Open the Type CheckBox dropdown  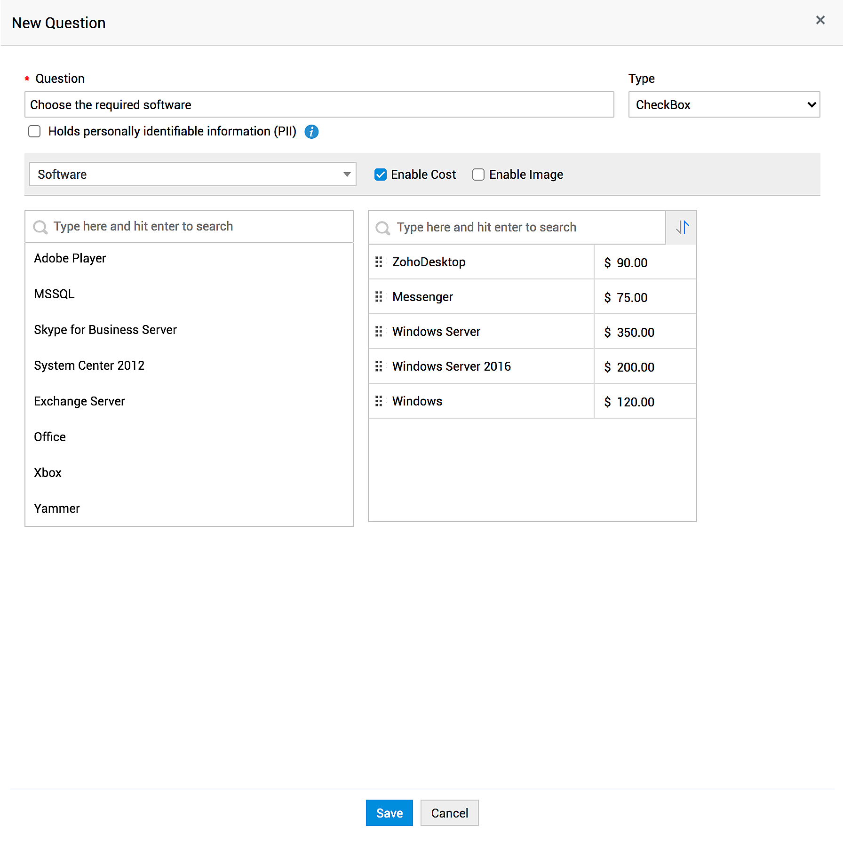pyautogui.click(x=724, y=104)
